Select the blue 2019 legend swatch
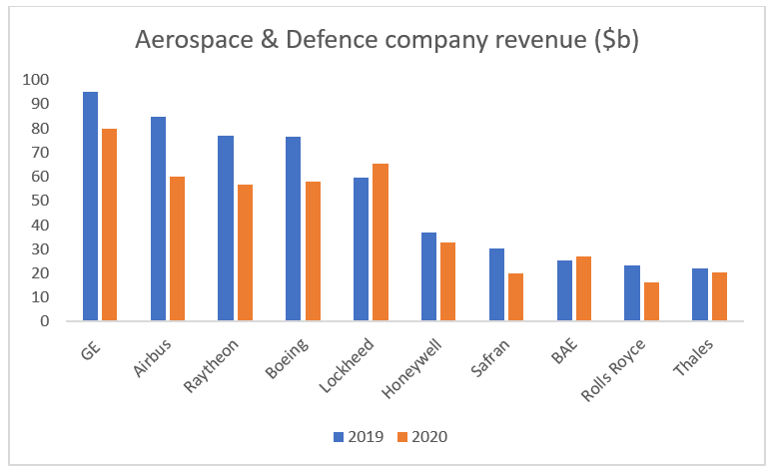This screenshot has height=470, width=771. [339, 437]
